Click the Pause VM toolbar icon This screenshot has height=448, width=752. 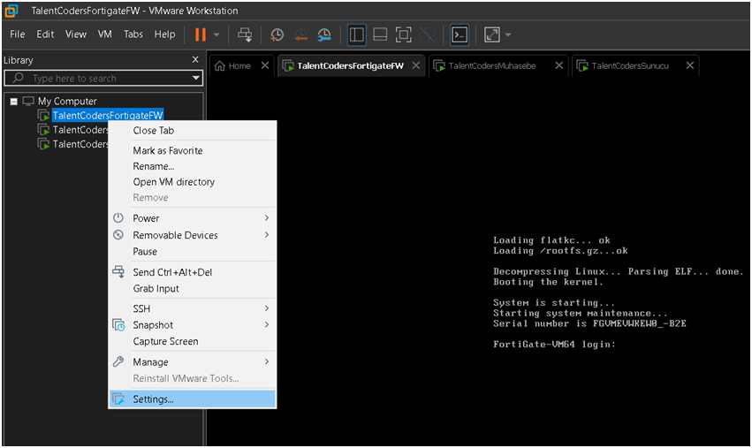[201, 34]
